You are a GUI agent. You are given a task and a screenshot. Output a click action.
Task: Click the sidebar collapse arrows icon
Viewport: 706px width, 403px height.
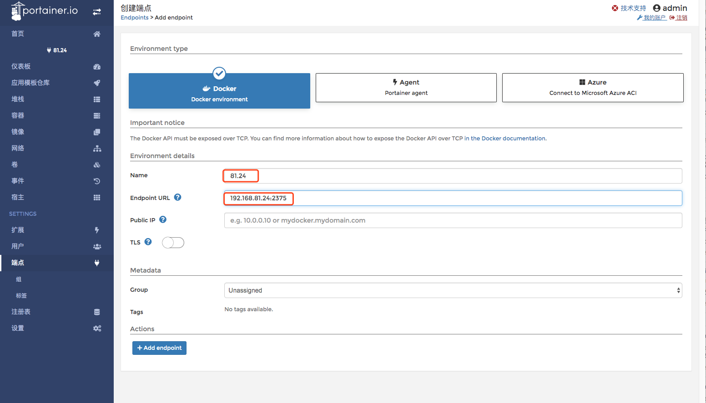[97, 12]
